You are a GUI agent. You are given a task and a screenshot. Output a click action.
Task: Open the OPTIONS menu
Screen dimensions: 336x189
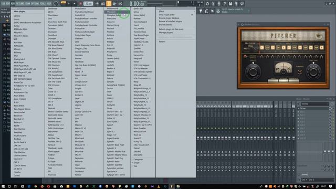35,4
